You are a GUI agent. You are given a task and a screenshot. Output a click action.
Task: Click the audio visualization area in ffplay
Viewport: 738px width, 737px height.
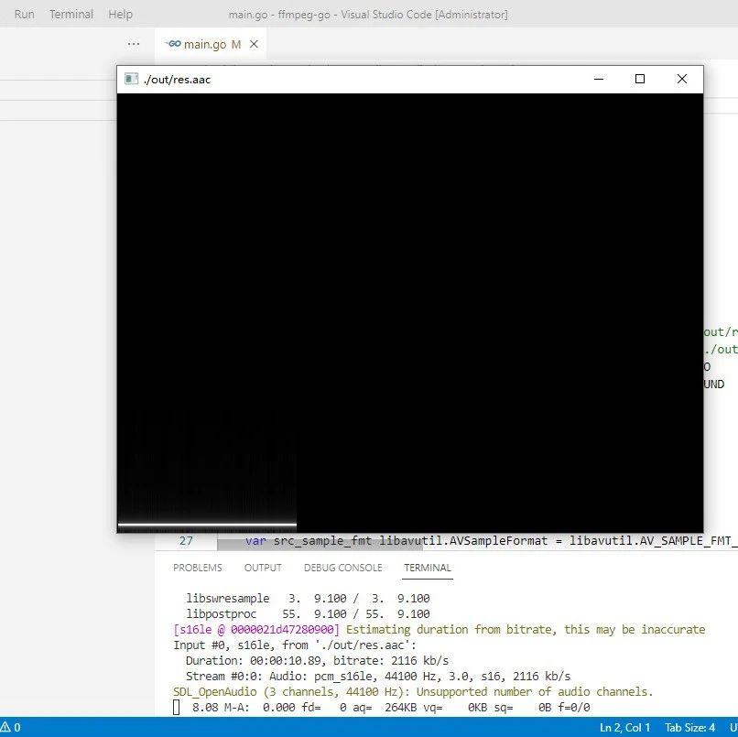click(x=410, y=312)
